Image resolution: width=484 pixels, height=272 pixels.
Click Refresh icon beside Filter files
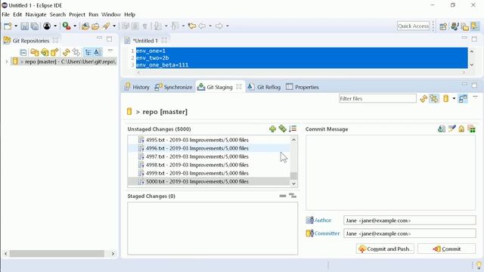pyautogui.click(x=423, y=99)
